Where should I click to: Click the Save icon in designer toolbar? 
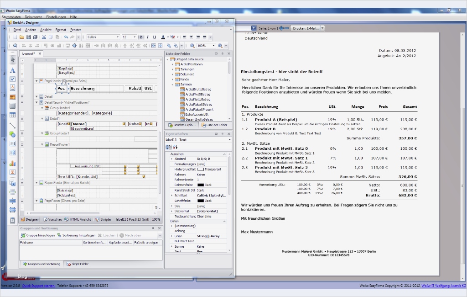click(29, 37)
